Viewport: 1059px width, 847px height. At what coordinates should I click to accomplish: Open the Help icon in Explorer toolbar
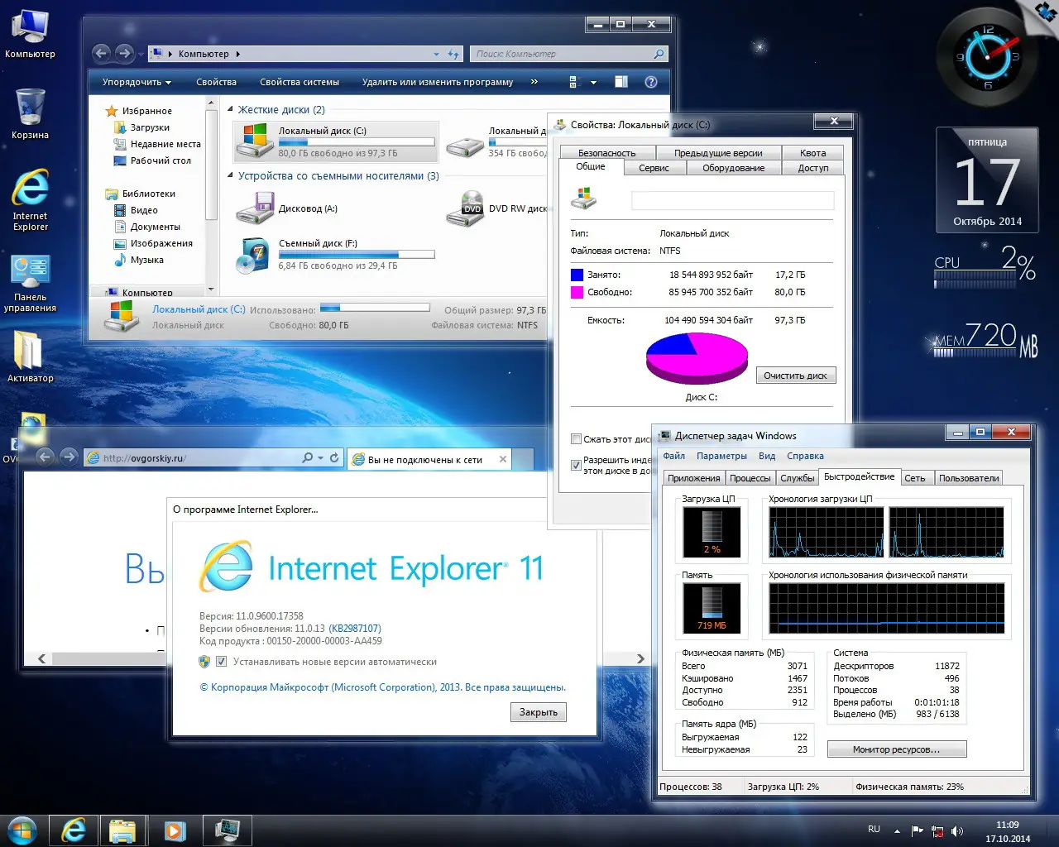(x=650, y=82)
